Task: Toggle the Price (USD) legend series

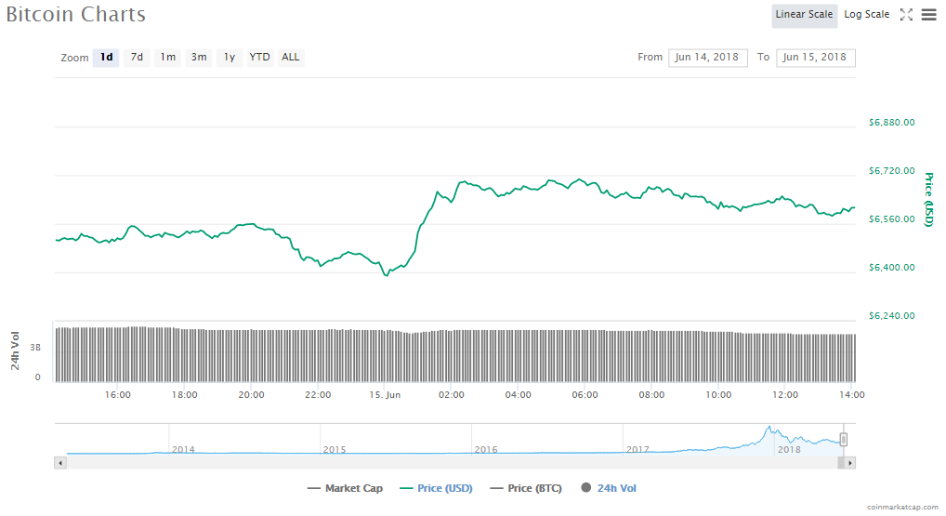Action: click(x=436, y=488)
